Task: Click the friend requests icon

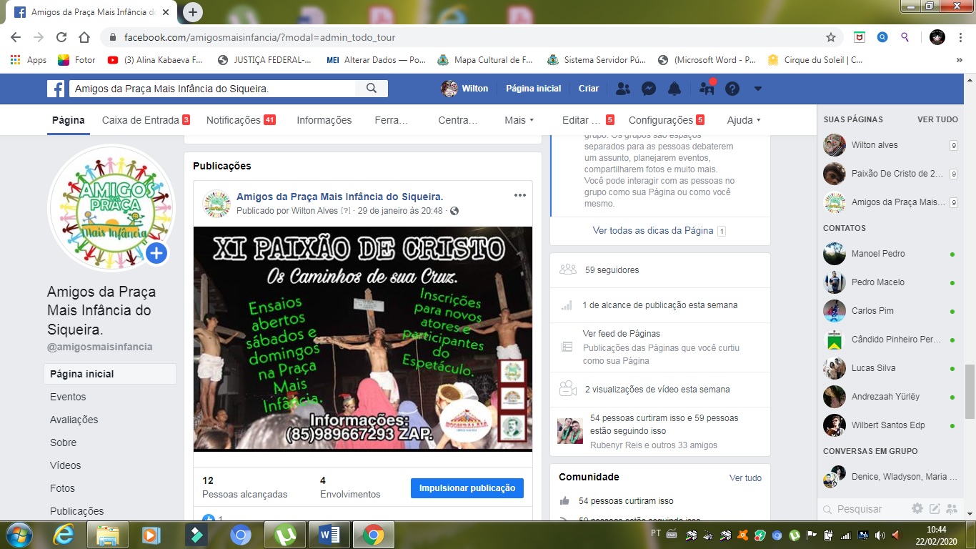Action: (623, 89)
